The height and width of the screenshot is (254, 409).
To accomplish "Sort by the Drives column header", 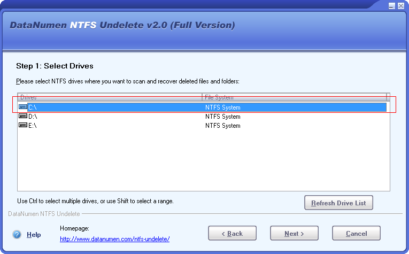I will (110, 97).
